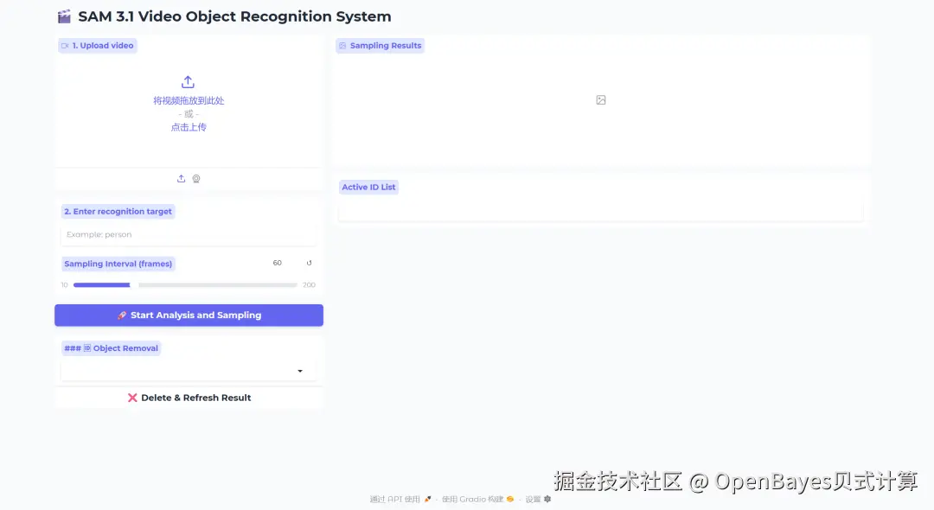The height and width of the screenshot is (510, 934).
Task: Click the upload icon below the video area
Action: (181, 178)
